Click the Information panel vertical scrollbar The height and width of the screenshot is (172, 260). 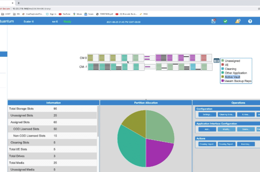click(x=98, y=121)
